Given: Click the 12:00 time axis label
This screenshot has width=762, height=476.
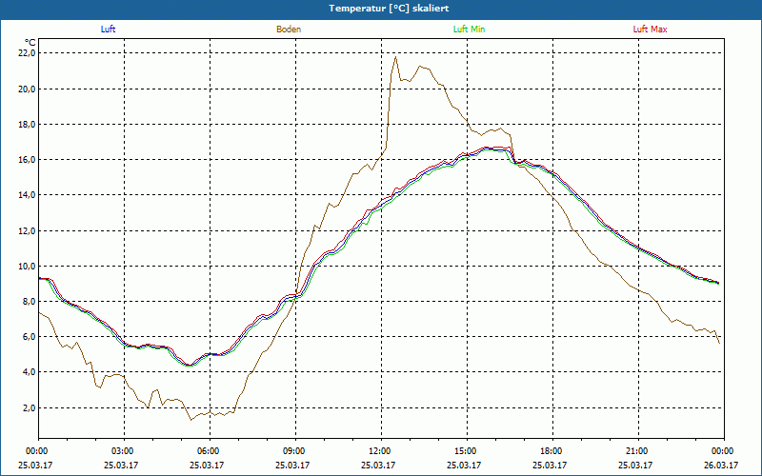Looking at the screenshot, I should coord(381,451).
